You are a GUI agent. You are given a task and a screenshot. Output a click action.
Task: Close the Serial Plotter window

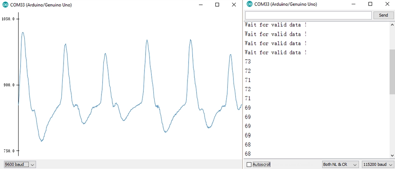tap(234, 5)
